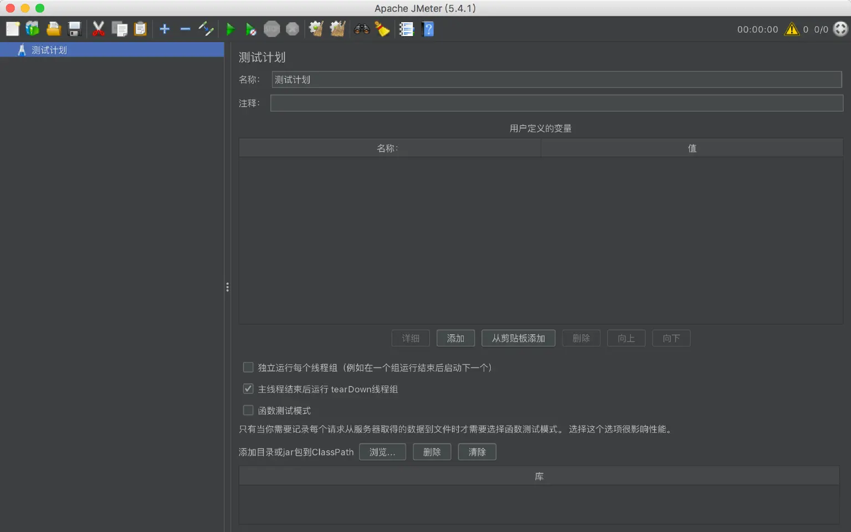Collapse all tree nodes with minus icon
851x532 pixels.
click(x=185, y=29)
